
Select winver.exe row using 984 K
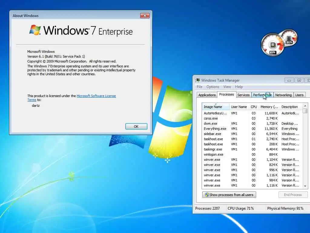[x=252, y=180]
